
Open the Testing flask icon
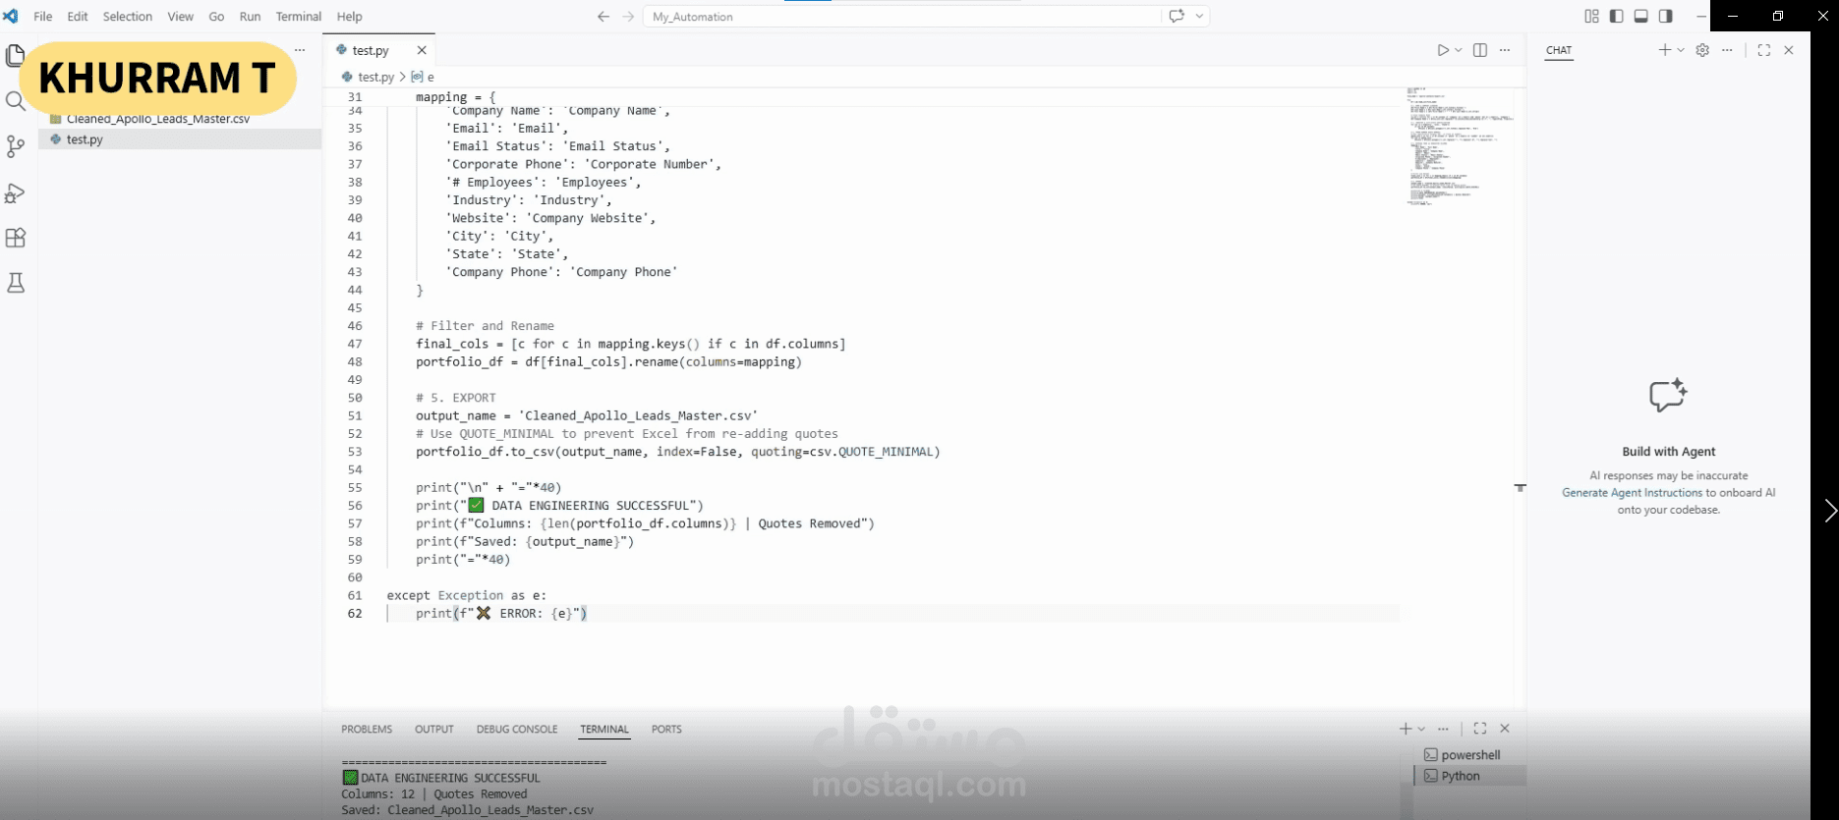(15, 283)
